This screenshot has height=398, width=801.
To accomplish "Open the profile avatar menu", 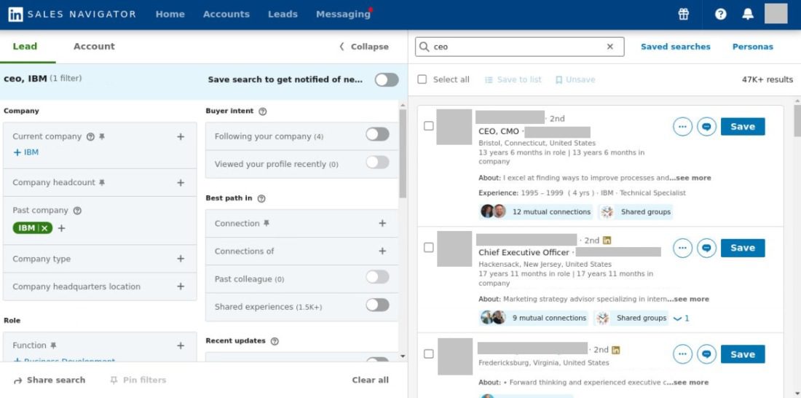I will pyautogui.click(x=776, y=13).
